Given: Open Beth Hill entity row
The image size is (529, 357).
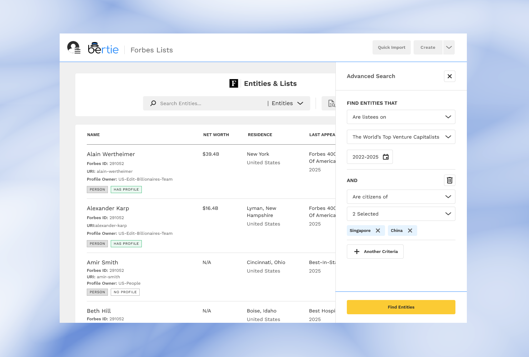Looking at the screenshot, I should 211,312.
